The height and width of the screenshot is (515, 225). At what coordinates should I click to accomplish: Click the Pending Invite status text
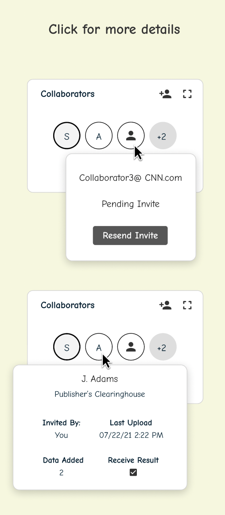click(130, 204)
